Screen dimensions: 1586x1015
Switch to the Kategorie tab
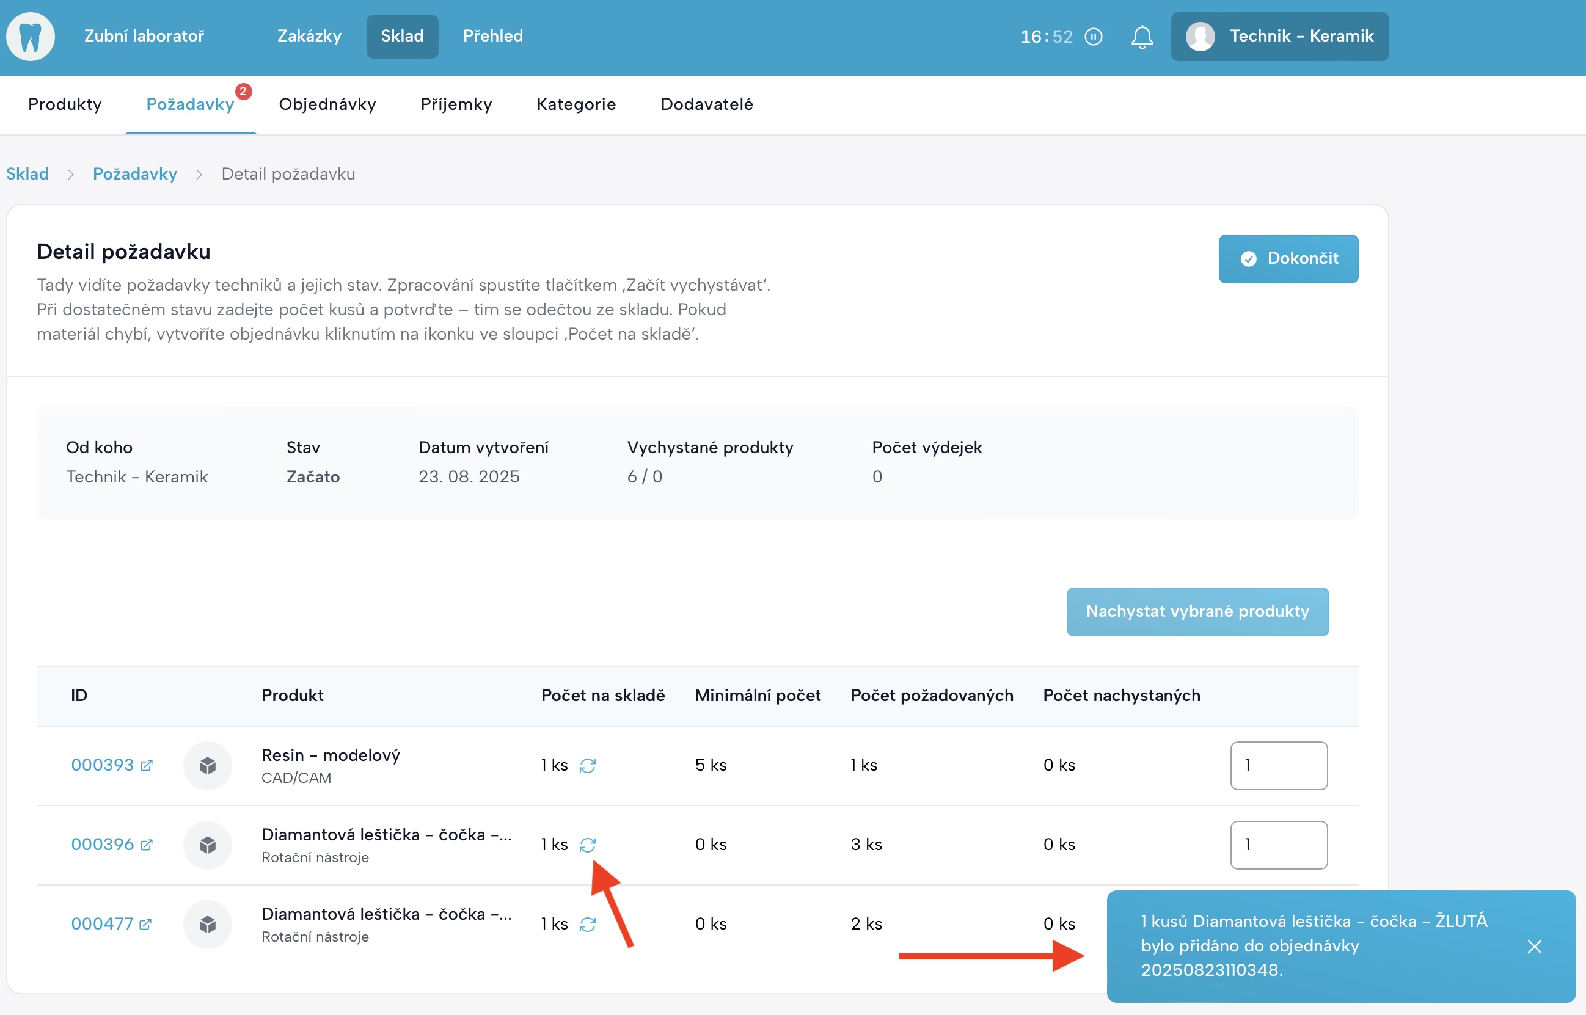576,104
